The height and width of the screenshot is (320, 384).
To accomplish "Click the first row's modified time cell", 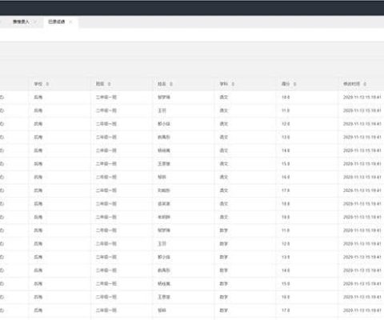I will [x=362, y=98].
